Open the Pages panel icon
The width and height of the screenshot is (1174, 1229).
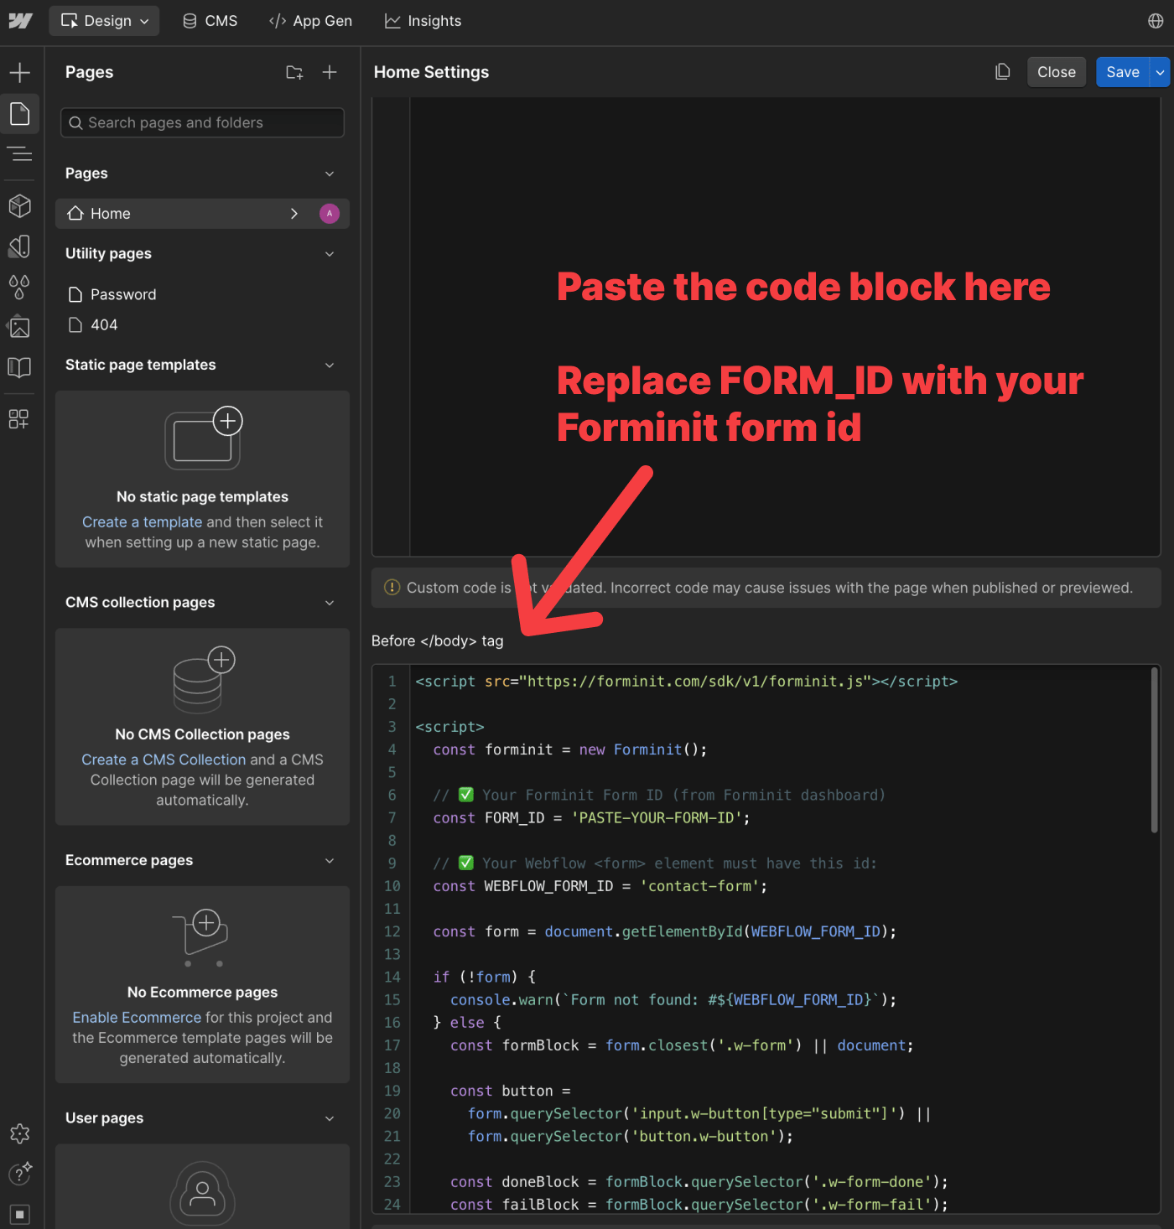click(20, 114)
